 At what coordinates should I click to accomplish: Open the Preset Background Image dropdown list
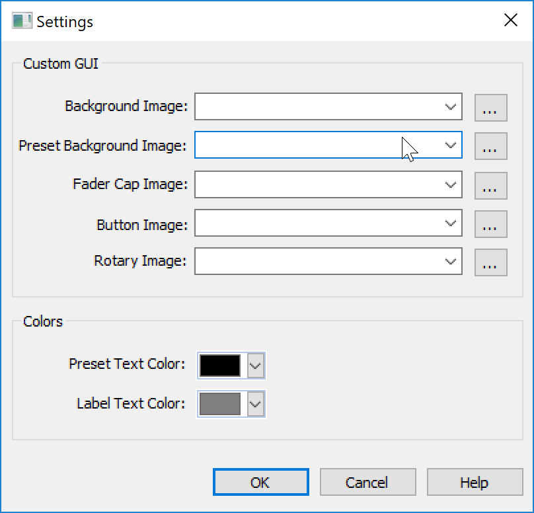pos(451,146)
